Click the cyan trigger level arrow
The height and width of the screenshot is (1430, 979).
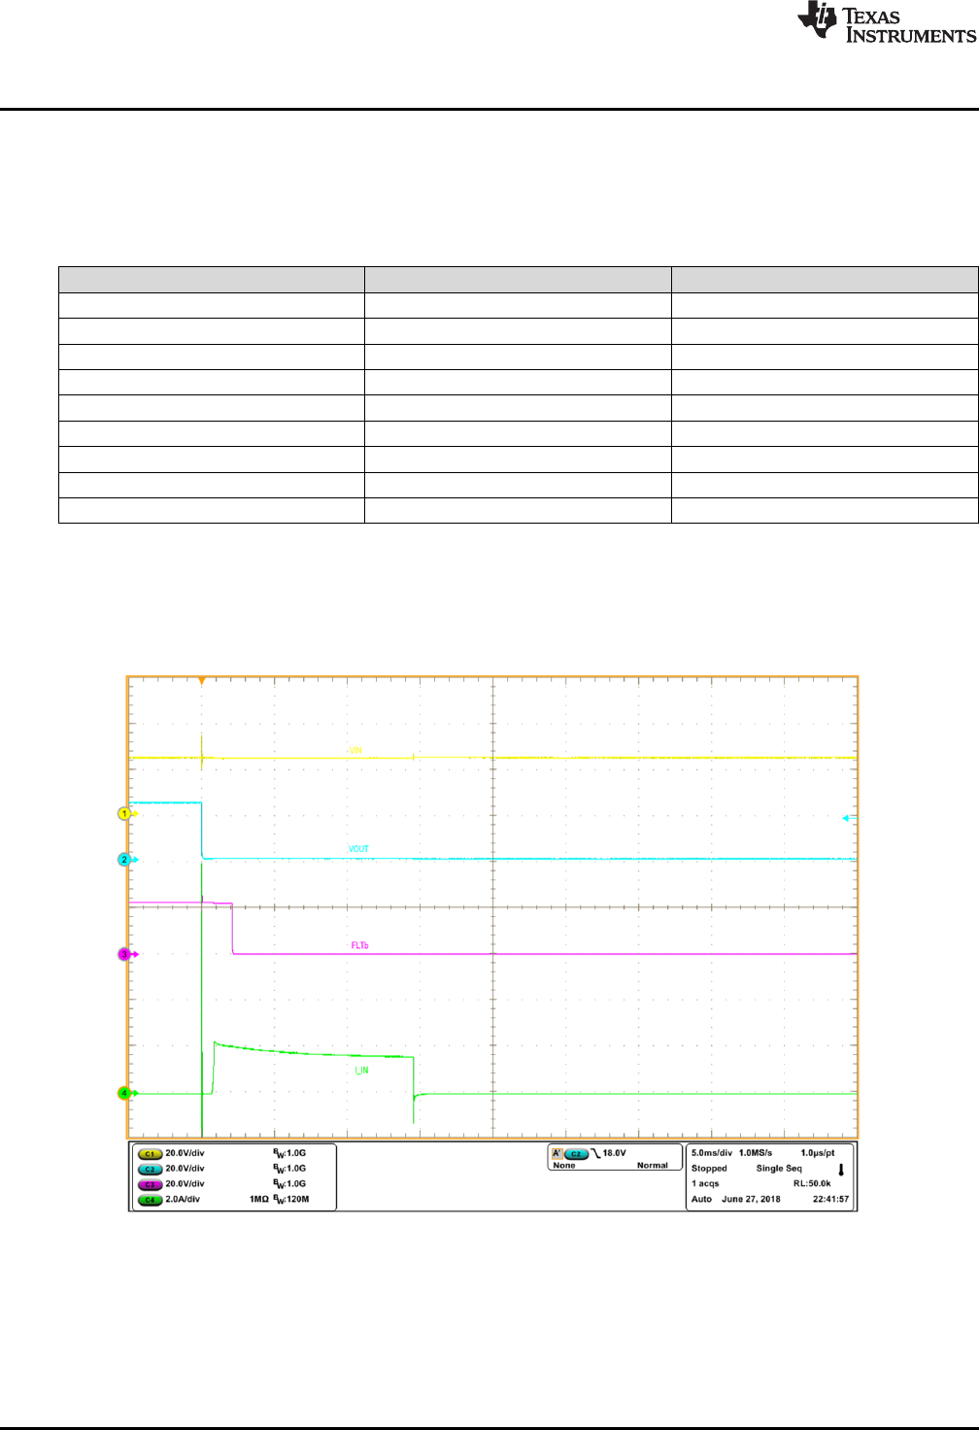848,819
